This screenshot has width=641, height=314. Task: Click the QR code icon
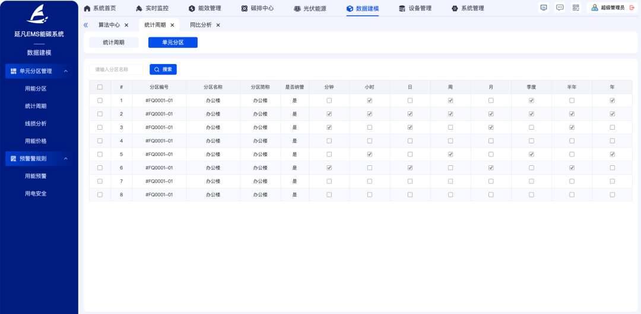pos(576,8)
